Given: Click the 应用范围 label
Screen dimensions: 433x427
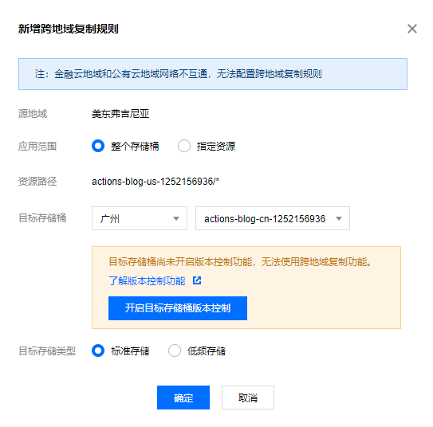Looking at the screenshot, I should click(x=37, y=146).
